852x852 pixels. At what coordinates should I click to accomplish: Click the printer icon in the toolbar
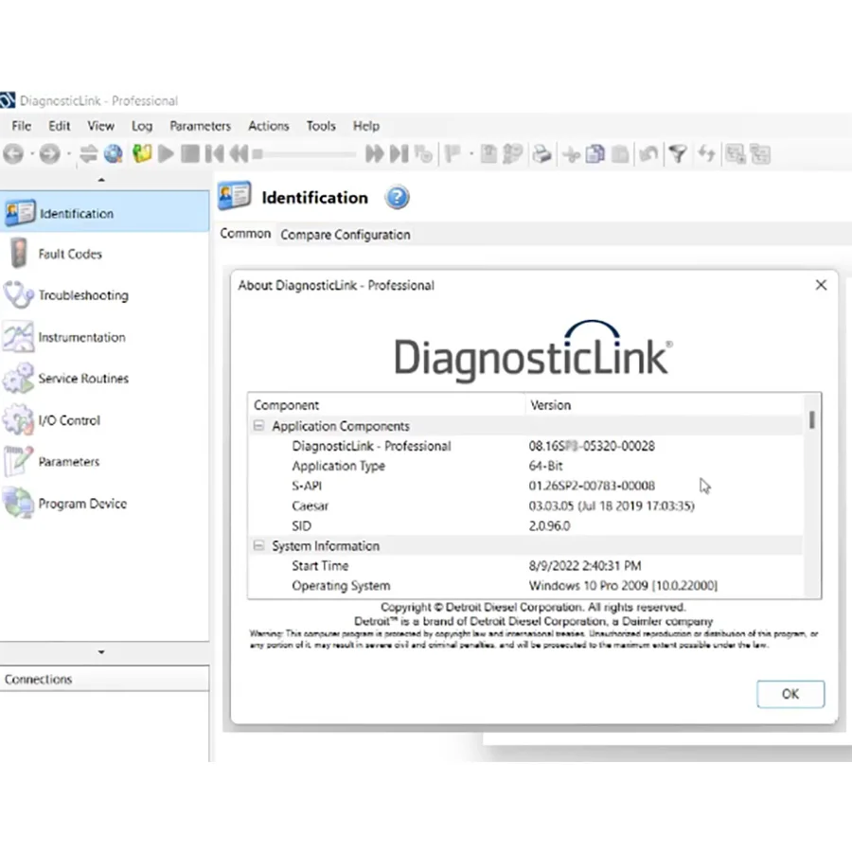tap(541, 154)
